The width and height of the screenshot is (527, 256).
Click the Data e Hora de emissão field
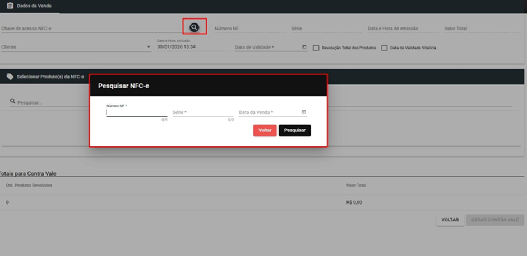tap(403, 29)
